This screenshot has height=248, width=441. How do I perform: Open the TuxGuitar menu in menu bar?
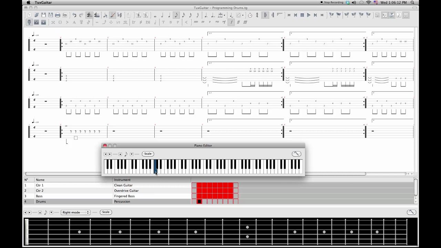43,2
